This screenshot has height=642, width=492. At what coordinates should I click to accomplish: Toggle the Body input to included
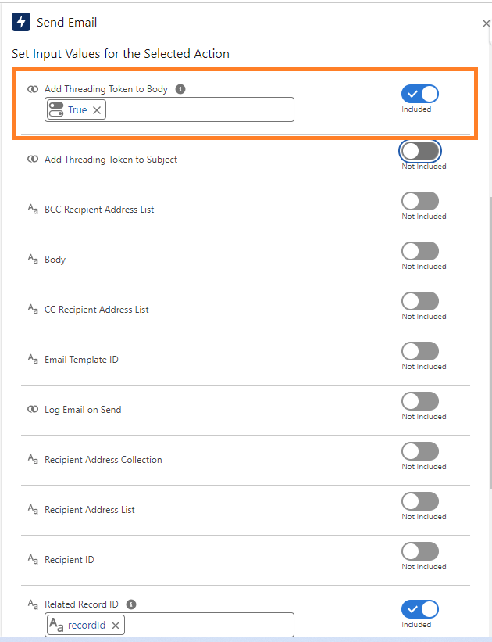coord(420,251)
